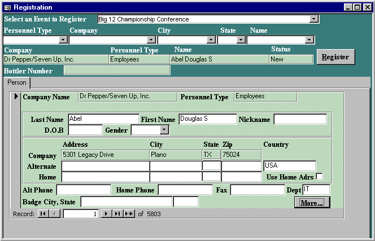Expand City filter dropdown

(211, 40)
